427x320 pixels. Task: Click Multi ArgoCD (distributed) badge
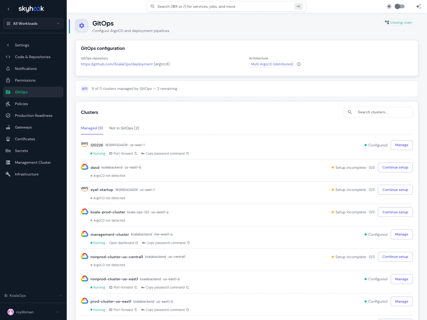(x=272, y=64)
